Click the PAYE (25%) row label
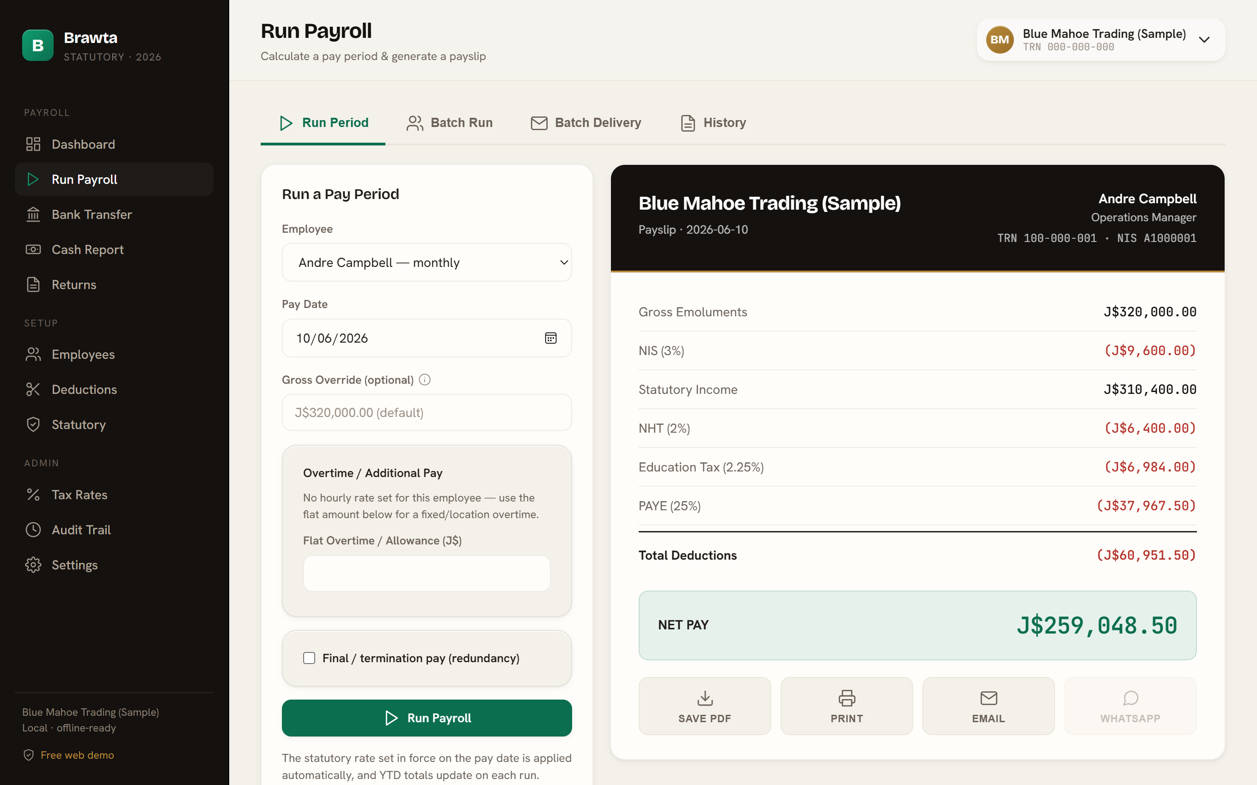The image size is (1257, 785). coord(670,506)
